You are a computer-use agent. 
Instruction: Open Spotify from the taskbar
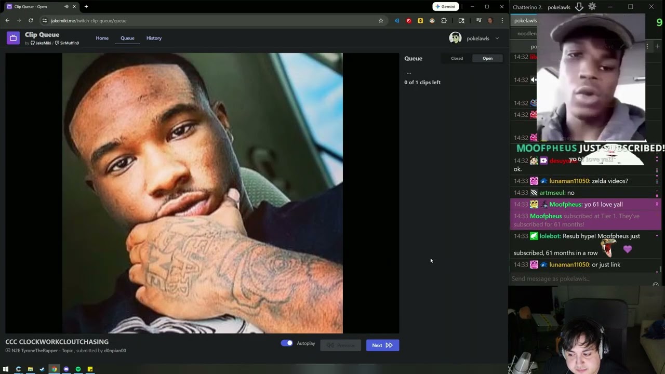pyautogui.click(x=78, y=369)
